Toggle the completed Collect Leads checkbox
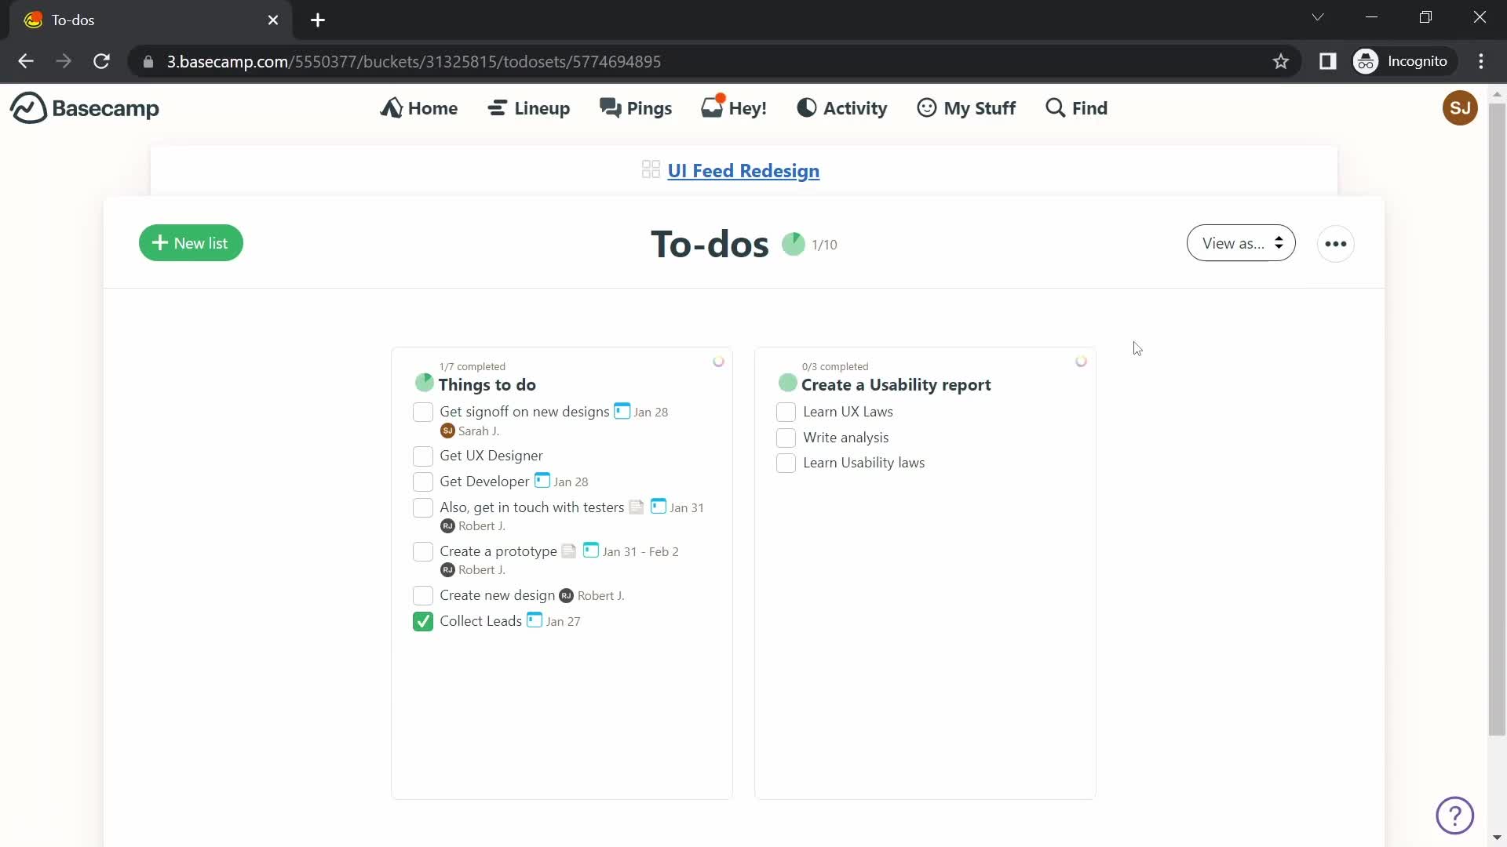This screenshot has height=847, width=1507. [x=422, y=620]
